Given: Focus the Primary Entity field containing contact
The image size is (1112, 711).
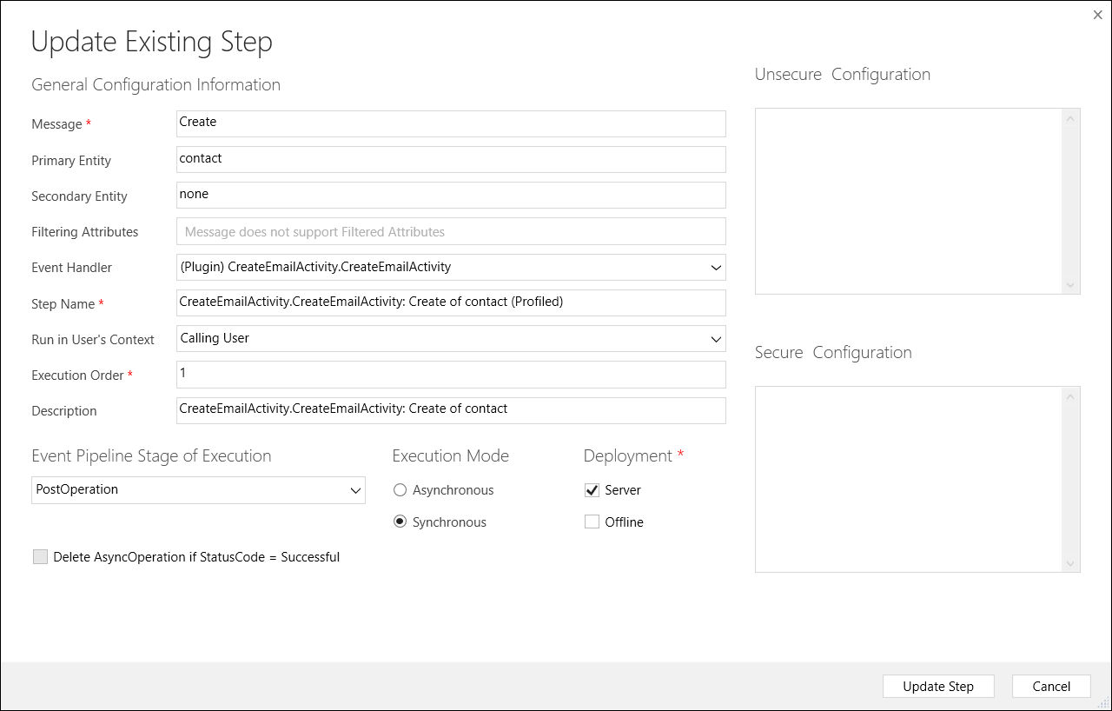Looking at the screenshot, I should (x=451, y=160).
